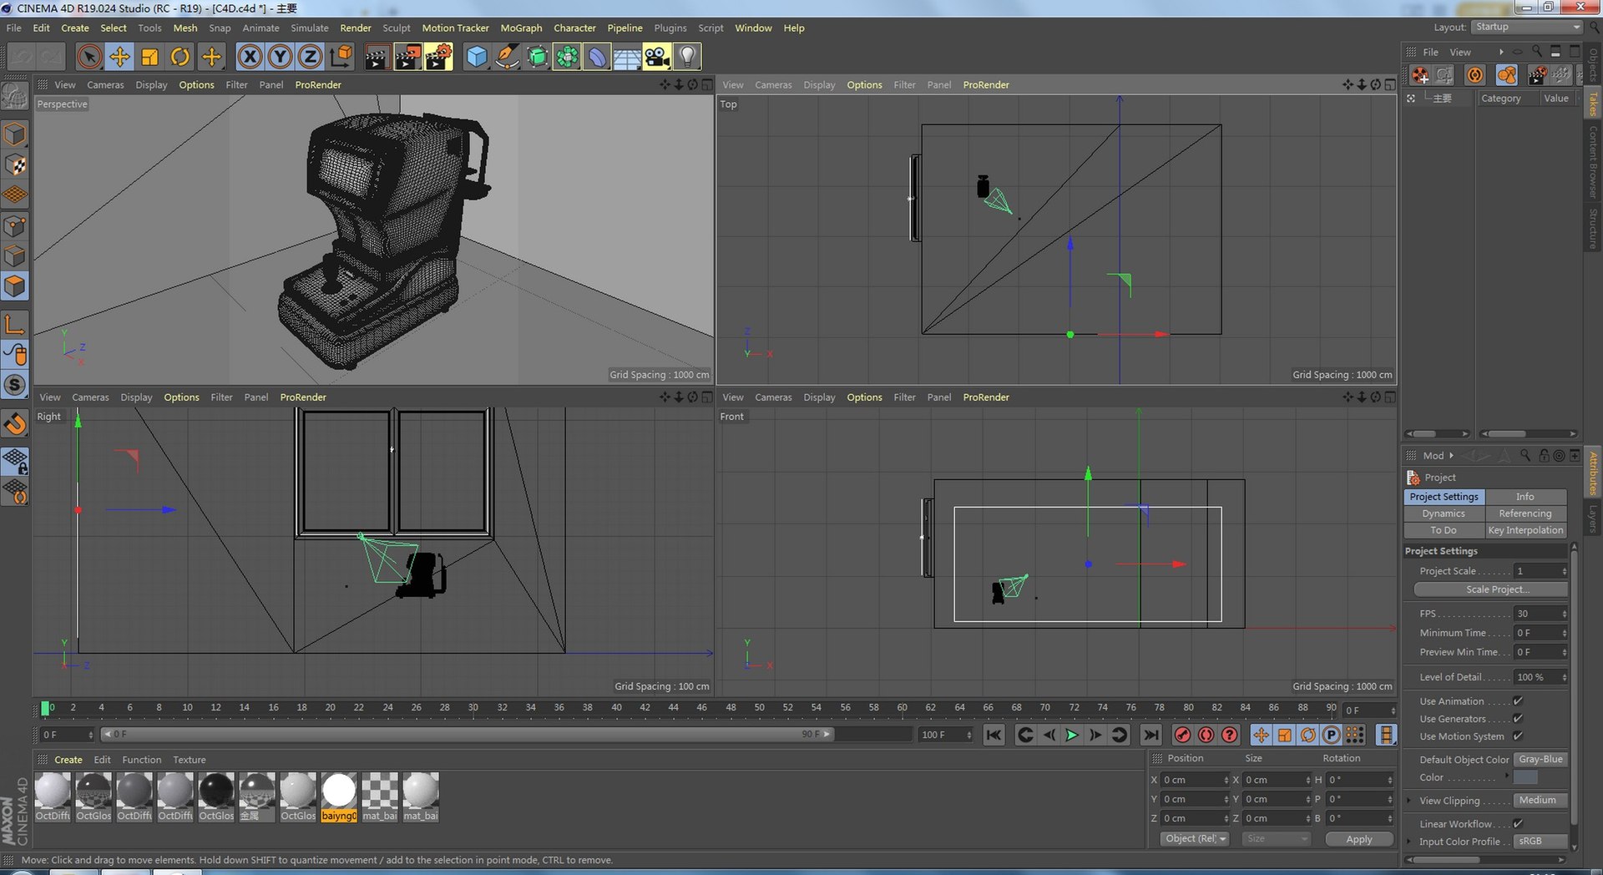Screen dimensions: 1603x875
Task: Toggle Y axis lock icon
Action: click(x=280, y=57)
